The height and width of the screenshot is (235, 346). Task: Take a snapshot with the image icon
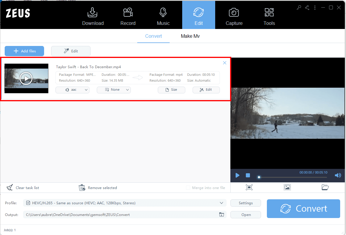point(287,188)
